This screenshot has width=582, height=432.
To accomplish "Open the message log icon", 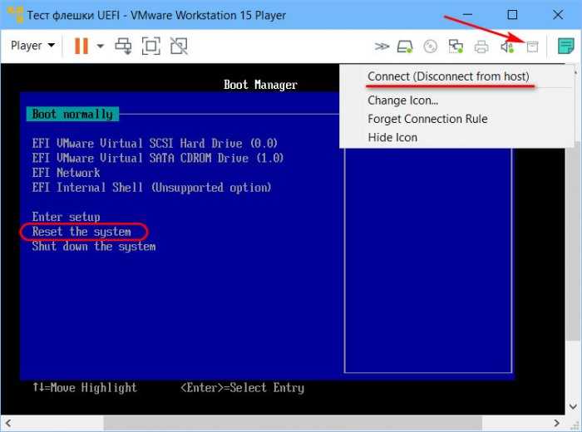I will (x=566, y=46).
